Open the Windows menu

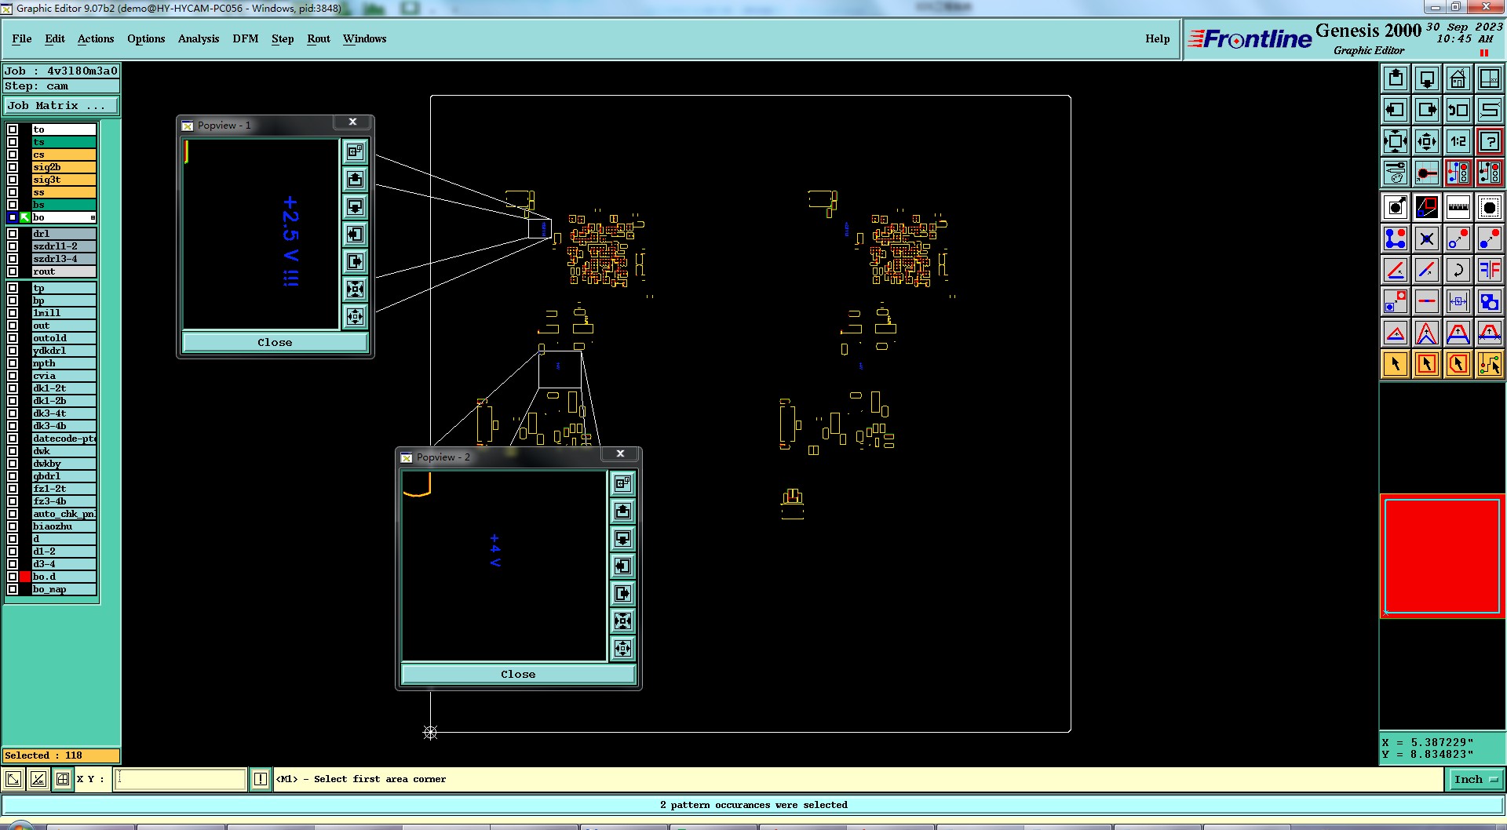[x=364, y=38]
